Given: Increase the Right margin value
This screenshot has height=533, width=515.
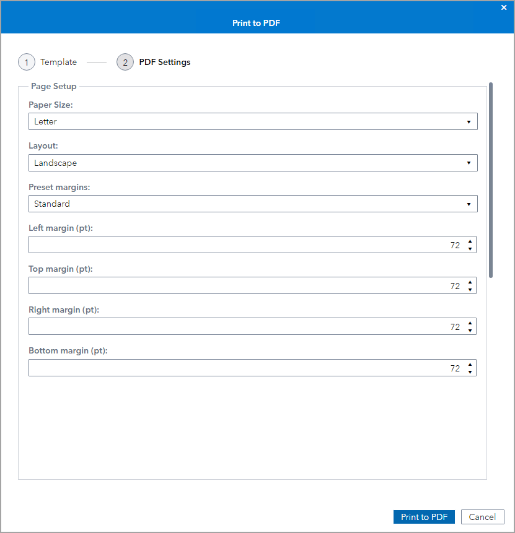Looking at the screenshot, I should (470, 323).
